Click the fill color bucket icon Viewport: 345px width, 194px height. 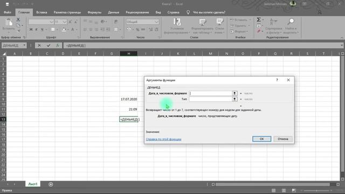click(x=64, y=29)
